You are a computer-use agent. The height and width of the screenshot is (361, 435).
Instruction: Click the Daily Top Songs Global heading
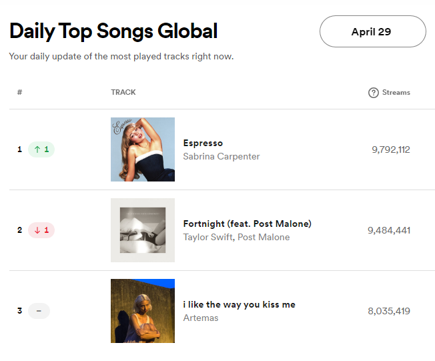click(113, 31)
